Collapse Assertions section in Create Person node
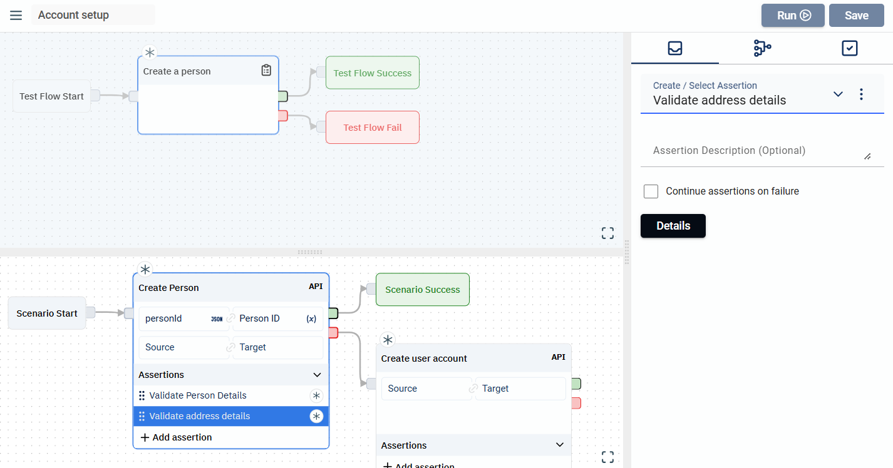The image size is (893, 468). click(x=317, y=375)
